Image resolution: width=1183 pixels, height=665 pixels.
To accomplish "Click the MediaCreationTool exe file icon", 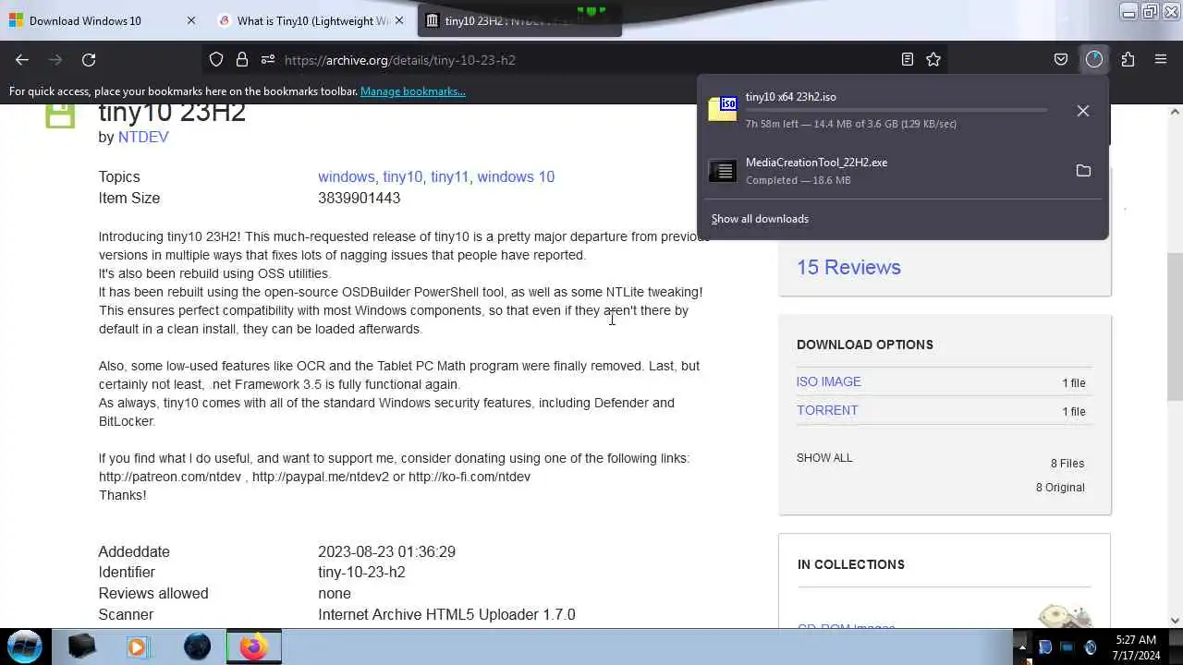I will tap(723, 171).
